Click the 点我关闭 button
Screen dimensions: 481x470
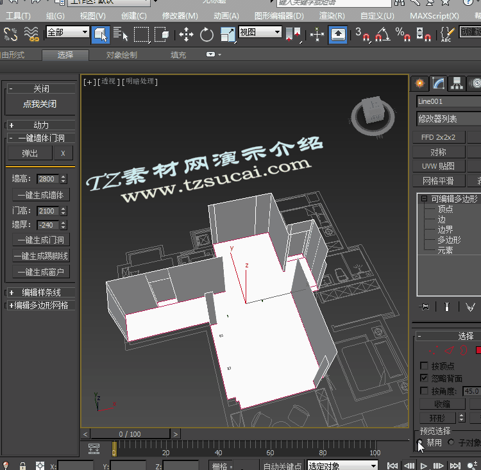(x=40, y=104)
